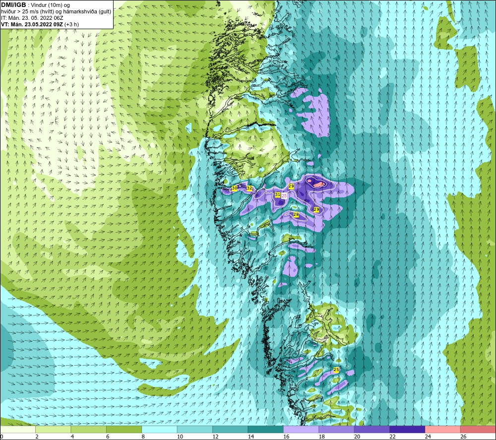
Task: Select the 24–26 m/s pink swatch
Action: [x=443, y=429]
